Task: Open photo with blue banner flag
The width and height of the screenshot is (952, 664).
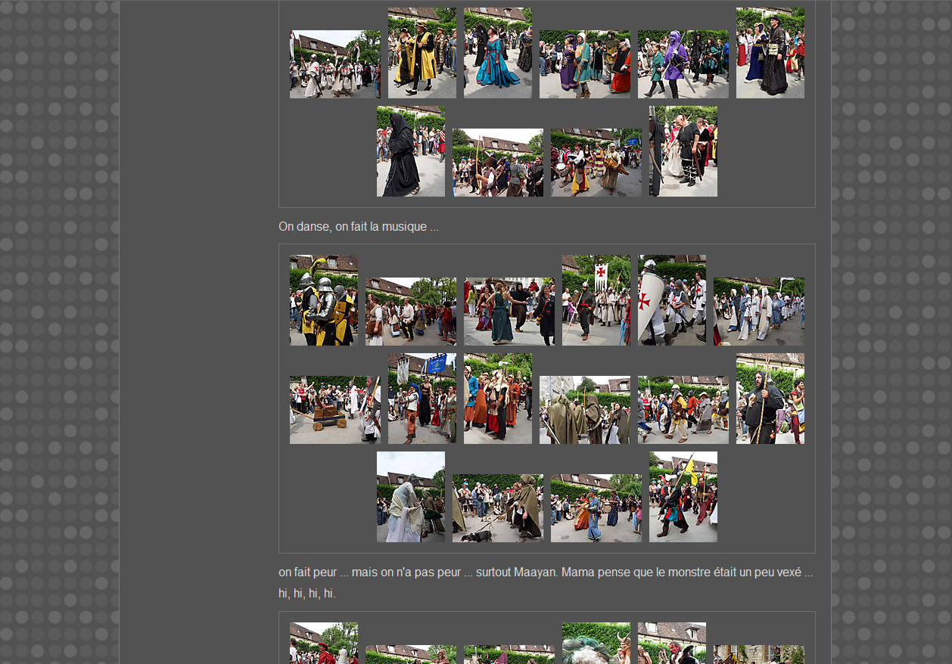Action: (x=422, y=399)
